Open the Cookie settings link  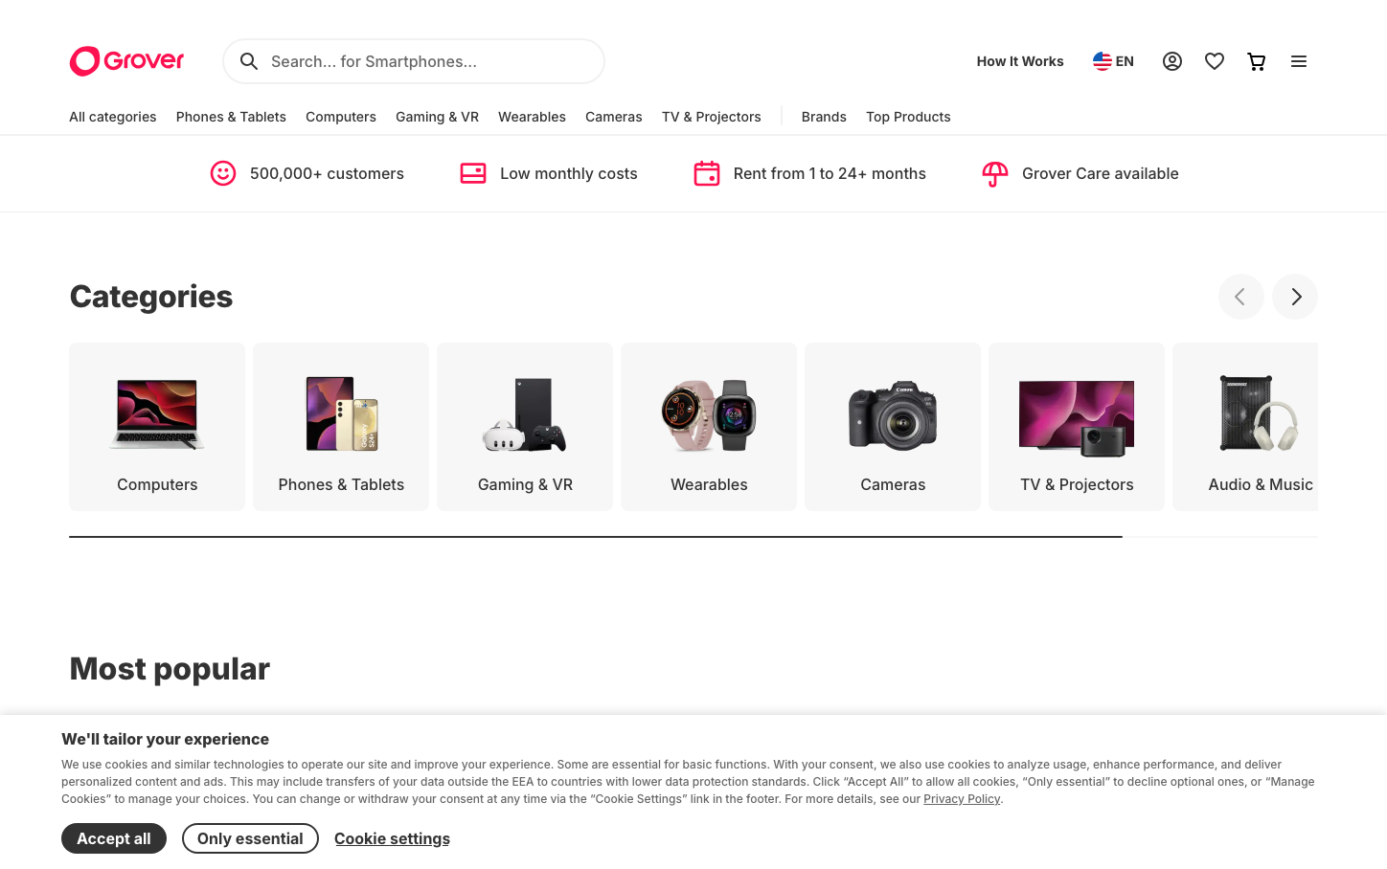click(x=392, y=838)
